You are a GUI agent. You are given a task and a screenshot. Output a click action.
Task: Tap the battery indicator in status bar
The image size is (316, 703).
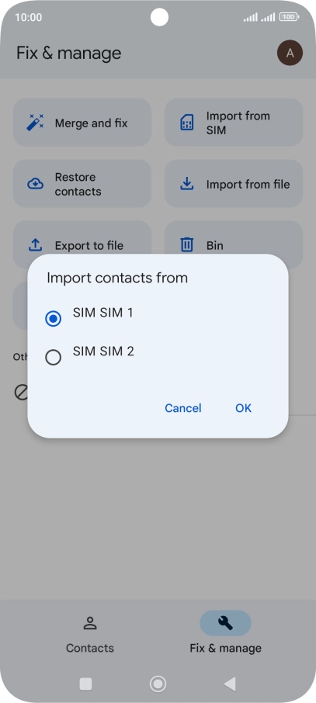(290, 17)
